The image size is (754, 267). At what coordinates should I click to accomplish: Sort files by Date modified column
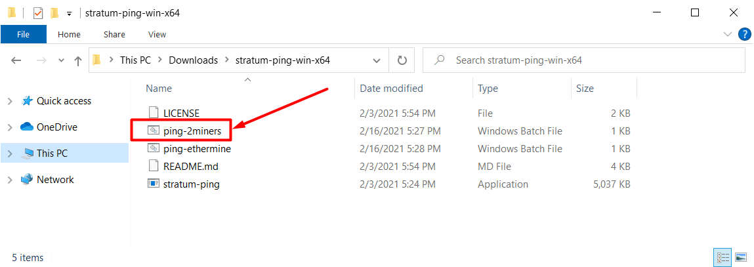[x=391, y=89]
